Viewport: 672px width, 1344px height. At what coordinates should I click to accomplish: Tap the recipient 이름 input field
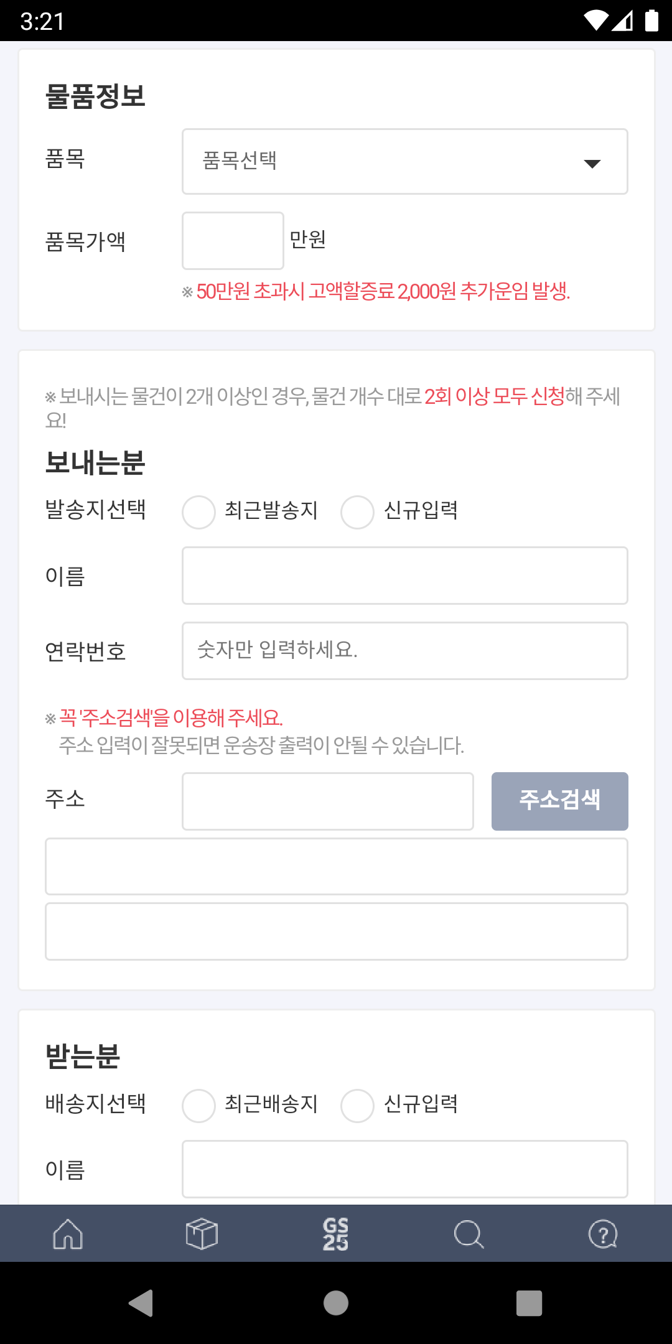point(404,1169)
